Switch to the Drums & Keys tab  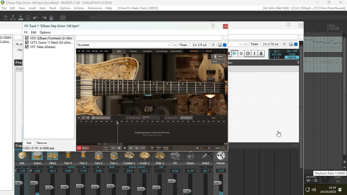click(x=162, y=51)
